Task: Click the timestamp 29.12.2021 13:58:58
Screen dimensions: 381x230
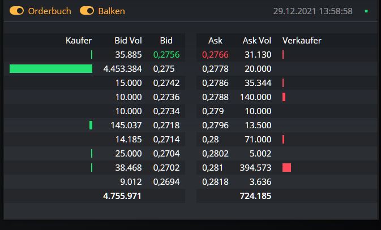Action: 312,11
